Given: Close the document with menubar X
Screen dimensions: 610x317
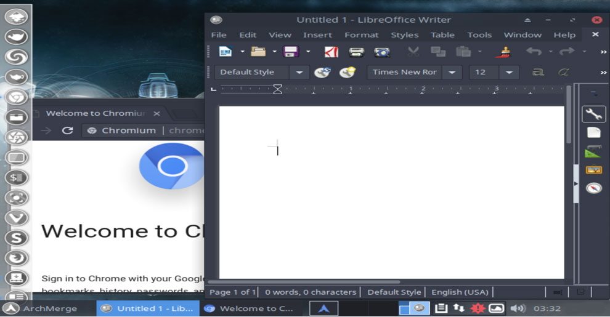Looking at the screenshot, I should (595, 34).
